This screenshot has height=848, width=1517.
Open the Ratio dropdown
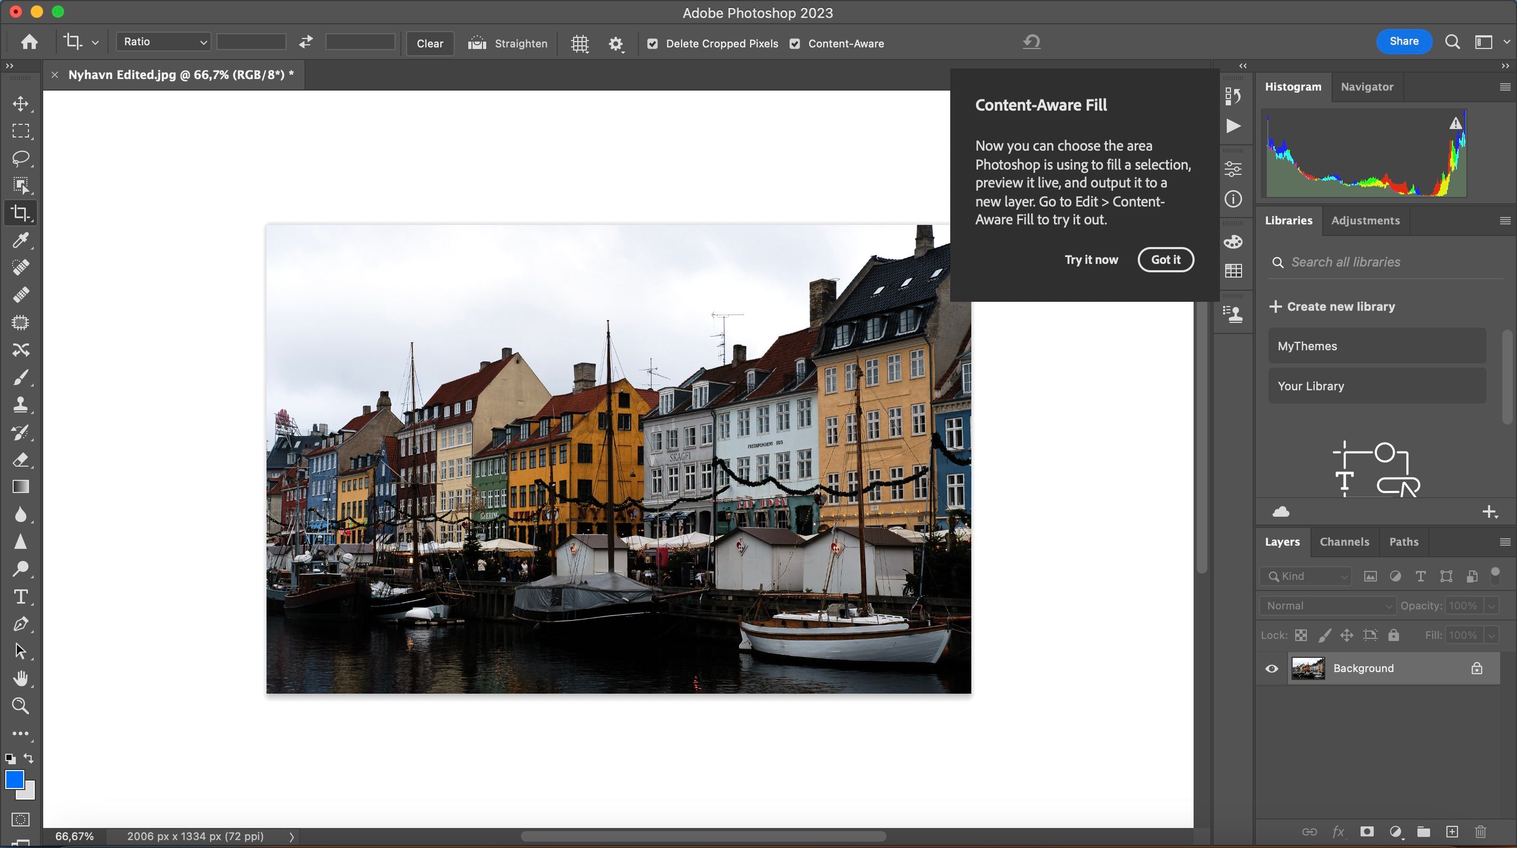(x=163, y=41)
